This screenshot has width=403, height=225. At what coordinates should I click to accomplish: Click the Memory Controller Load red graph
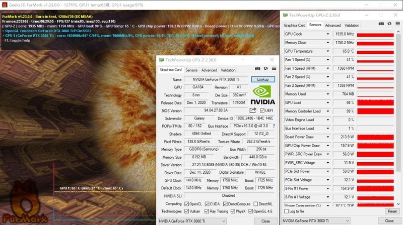tap(375, 111)
